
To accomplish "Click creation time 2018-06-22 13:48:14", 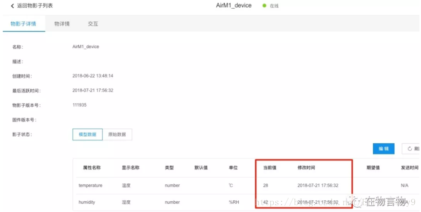I will [x=93, y=76].
